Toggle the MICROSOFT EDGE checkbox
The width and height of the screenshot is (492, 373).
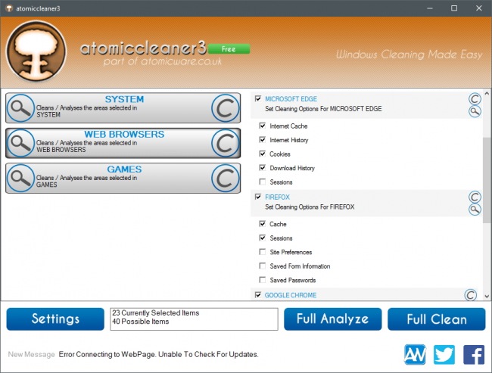point(258,99)
